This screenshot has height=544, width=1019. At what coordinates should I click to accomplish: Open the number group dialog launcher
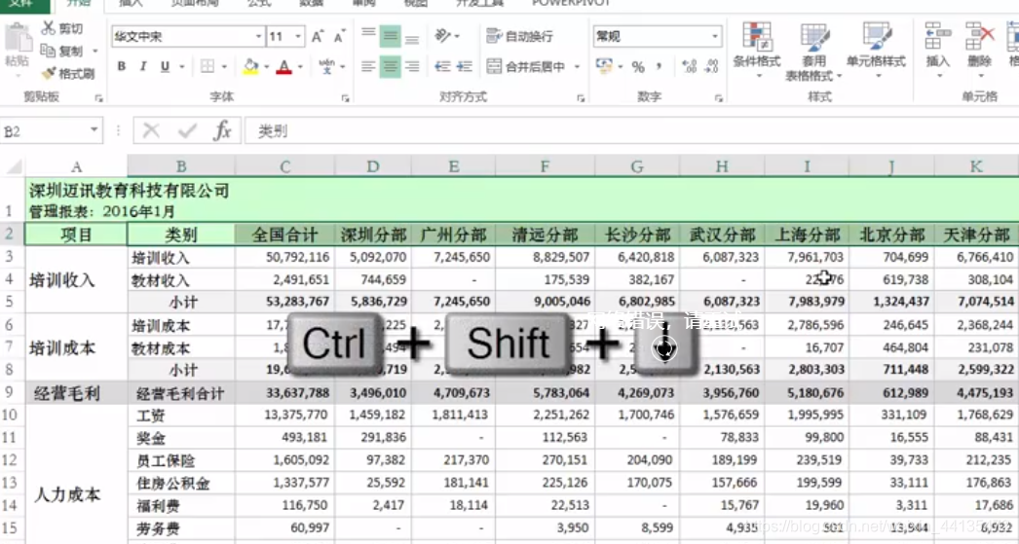click(719, 98)
